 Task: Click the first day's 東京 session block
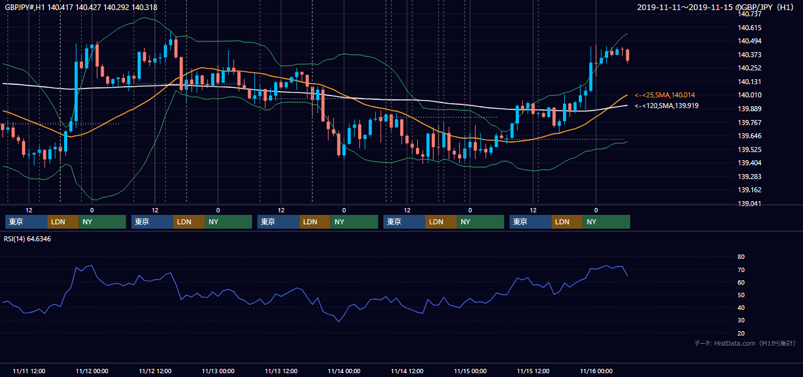click(x=26, y=222)
